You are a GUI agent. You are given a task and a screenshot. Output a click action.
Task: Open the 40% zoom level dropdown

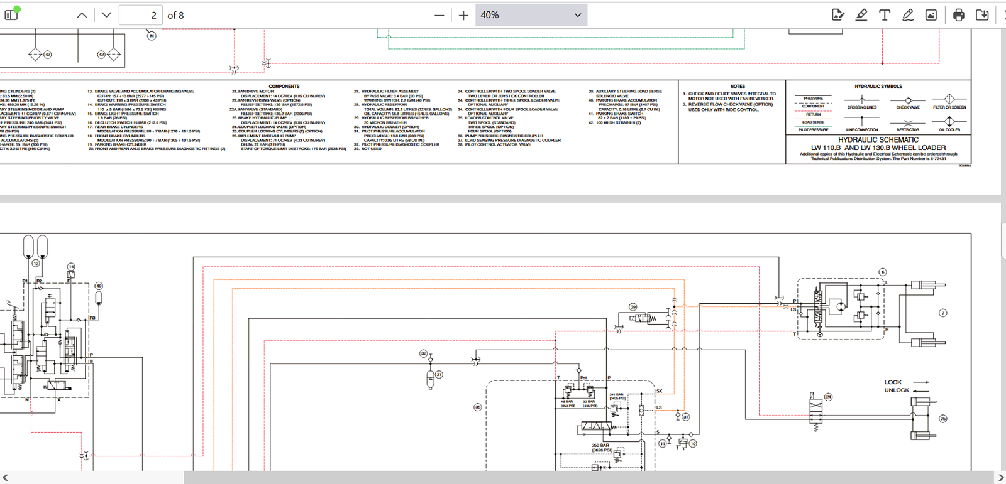[531, 15]
